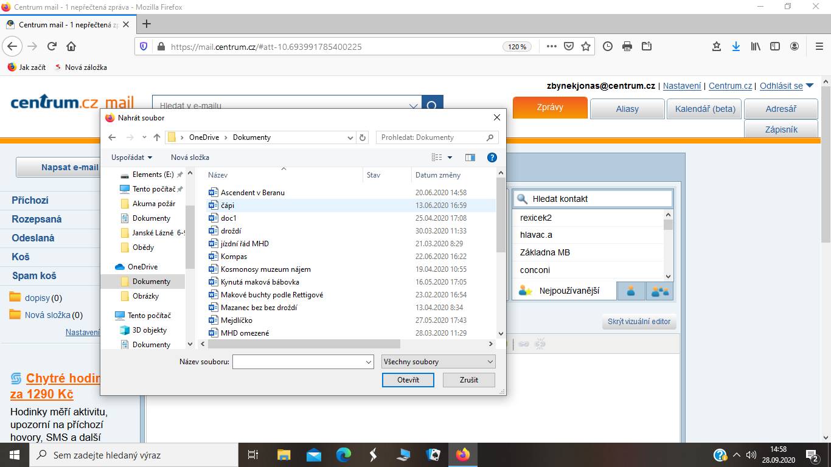Click Zrušit button
The height and width of the screenshot is (467, 831).
tap(469, 380)
